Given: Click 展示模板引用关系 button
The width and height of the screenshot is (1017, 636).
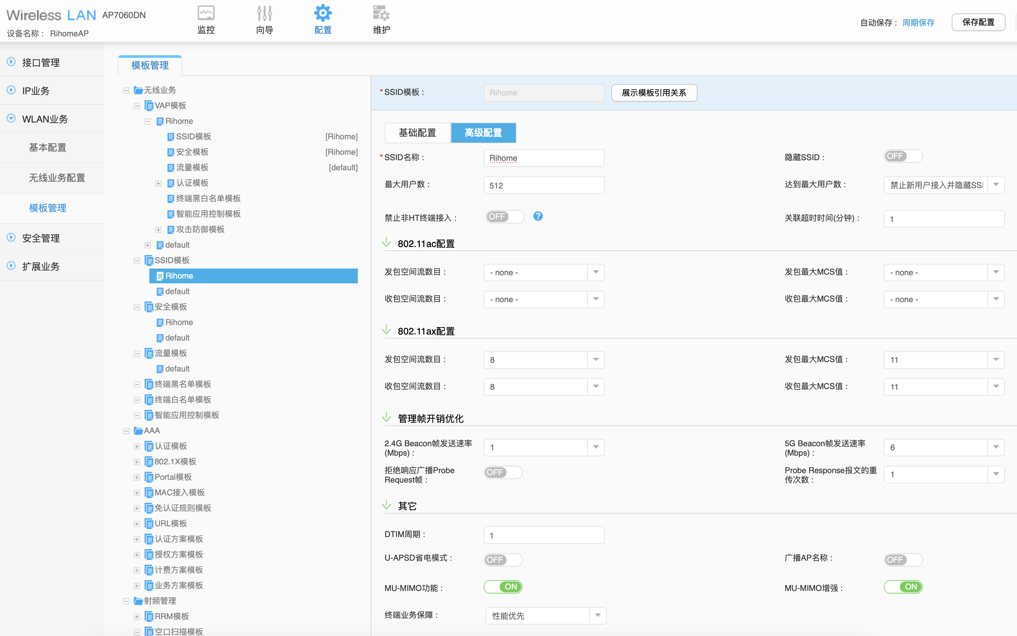Looking at the screenshot, I should click(654, 93).
